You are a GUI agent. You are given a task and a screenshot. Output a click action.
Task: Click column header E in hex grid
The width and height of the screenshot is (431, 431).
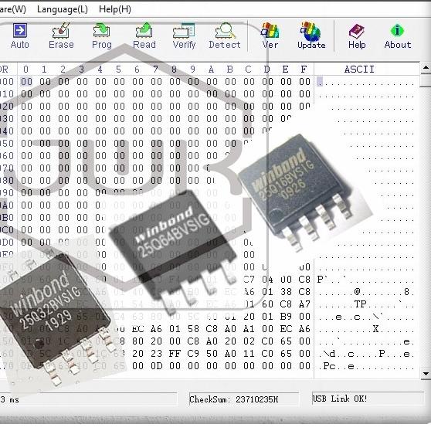click(x=285, y=70)
